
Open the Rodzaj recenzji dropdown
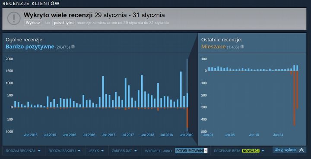click(x=23, y=151)
